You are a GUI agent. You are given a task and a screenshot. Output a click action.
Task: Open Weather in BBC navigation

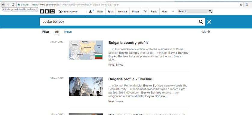(122, 11)
